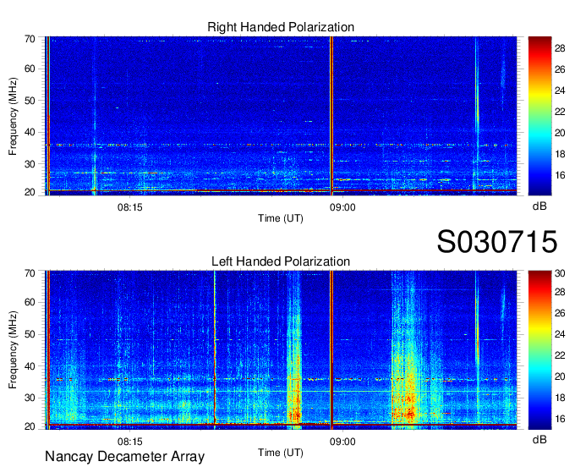Click the "16" value on the Right Handed color bar
This screenshot has width=575, height=467.
[x=560, y=175]
